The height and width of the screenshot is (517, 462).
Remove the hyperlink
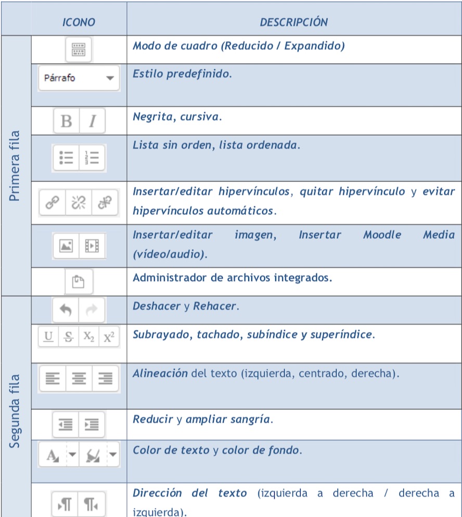(78, 203)
